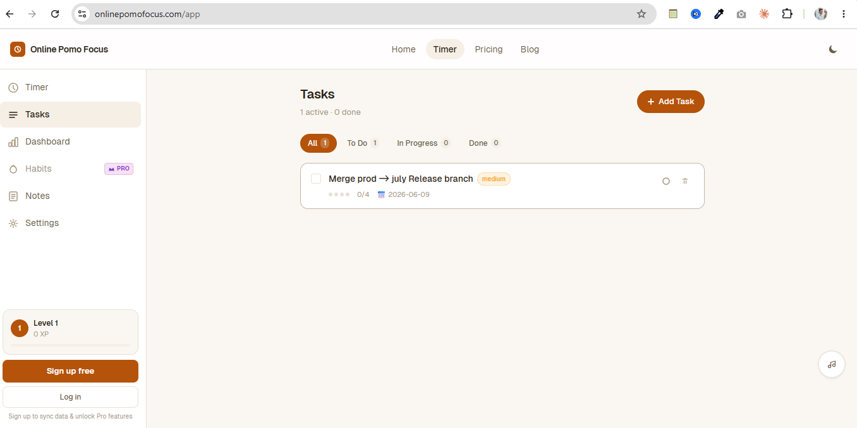The width and height of the screenshot is (857, 428).
Task: Open the Chrome three-dot menu
Action: (x=844, y=14)
